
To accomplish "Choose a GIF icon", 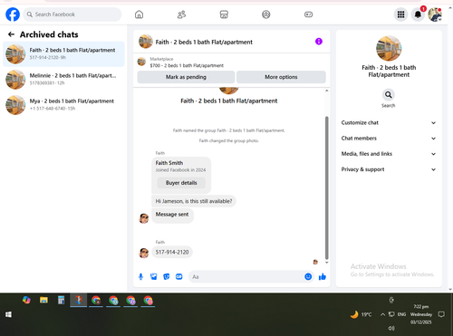I will (x=179, y=276).
